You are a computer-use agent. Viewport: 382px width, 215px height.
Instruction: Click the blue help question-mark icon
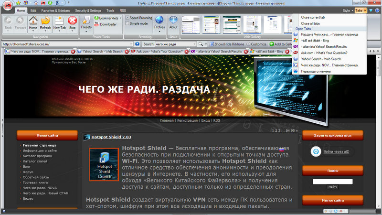tap(377, 11)
